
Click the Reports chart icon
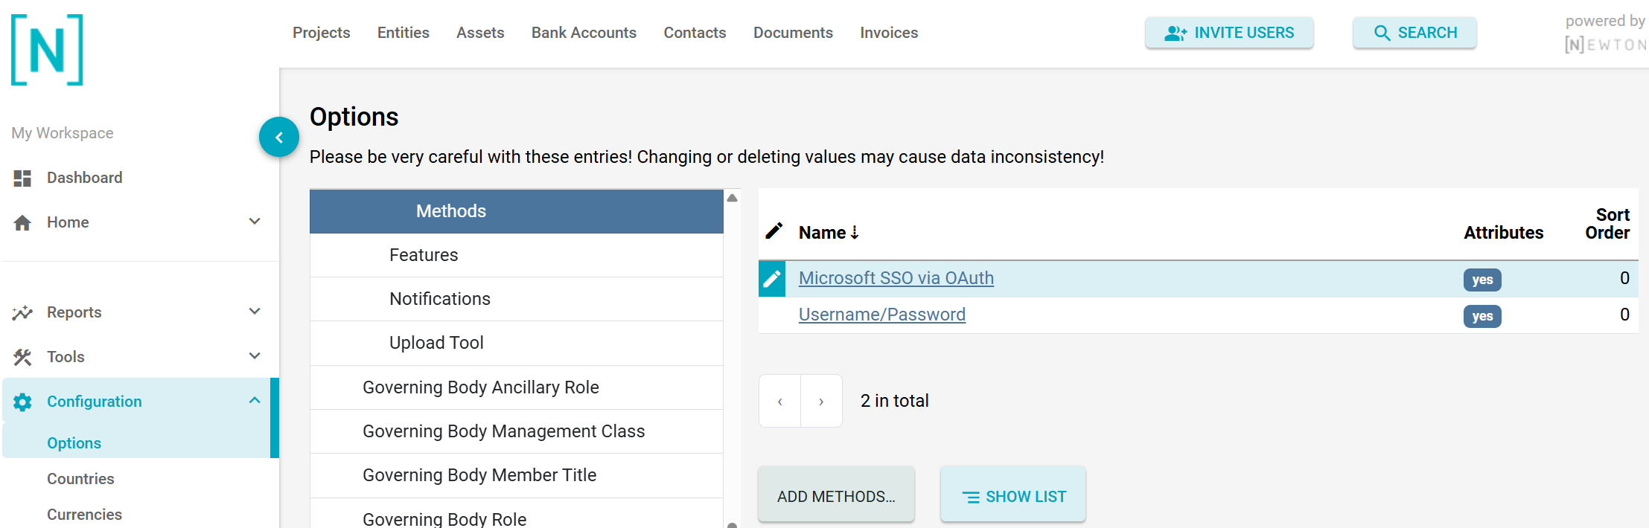pyautogui.click(x=22, y=313)
